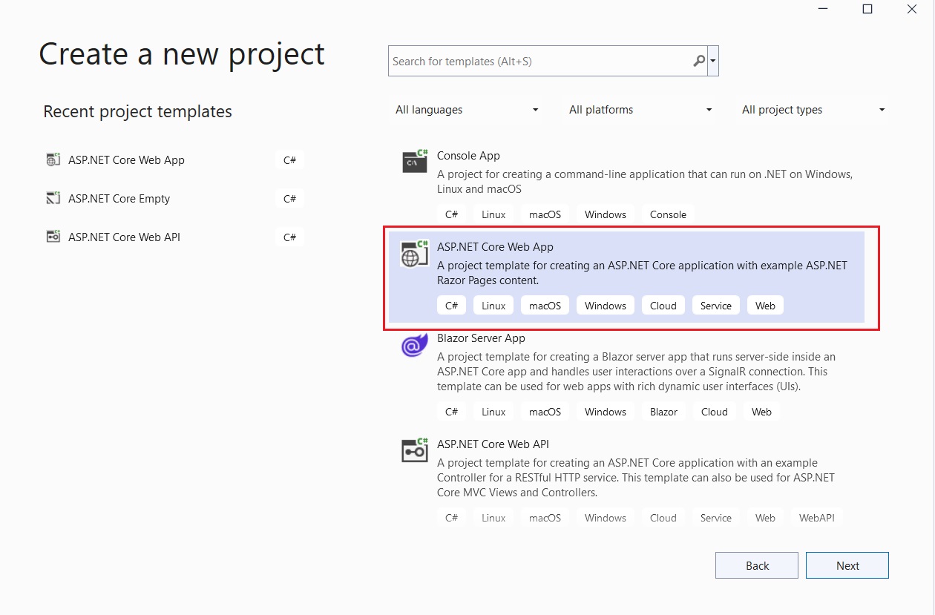This screenshot has width=935, height=615.
Task: Click the Blazor Server App icon
Action: pos(415,344)
